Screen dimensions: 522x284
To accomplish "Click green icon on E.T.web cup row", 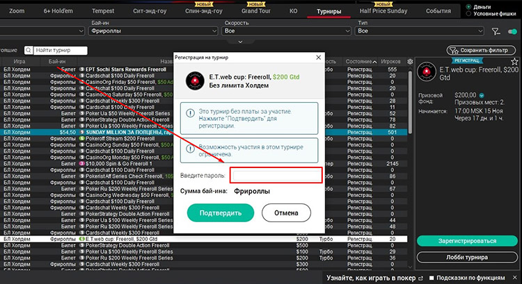I will click(x=82, y=239).
